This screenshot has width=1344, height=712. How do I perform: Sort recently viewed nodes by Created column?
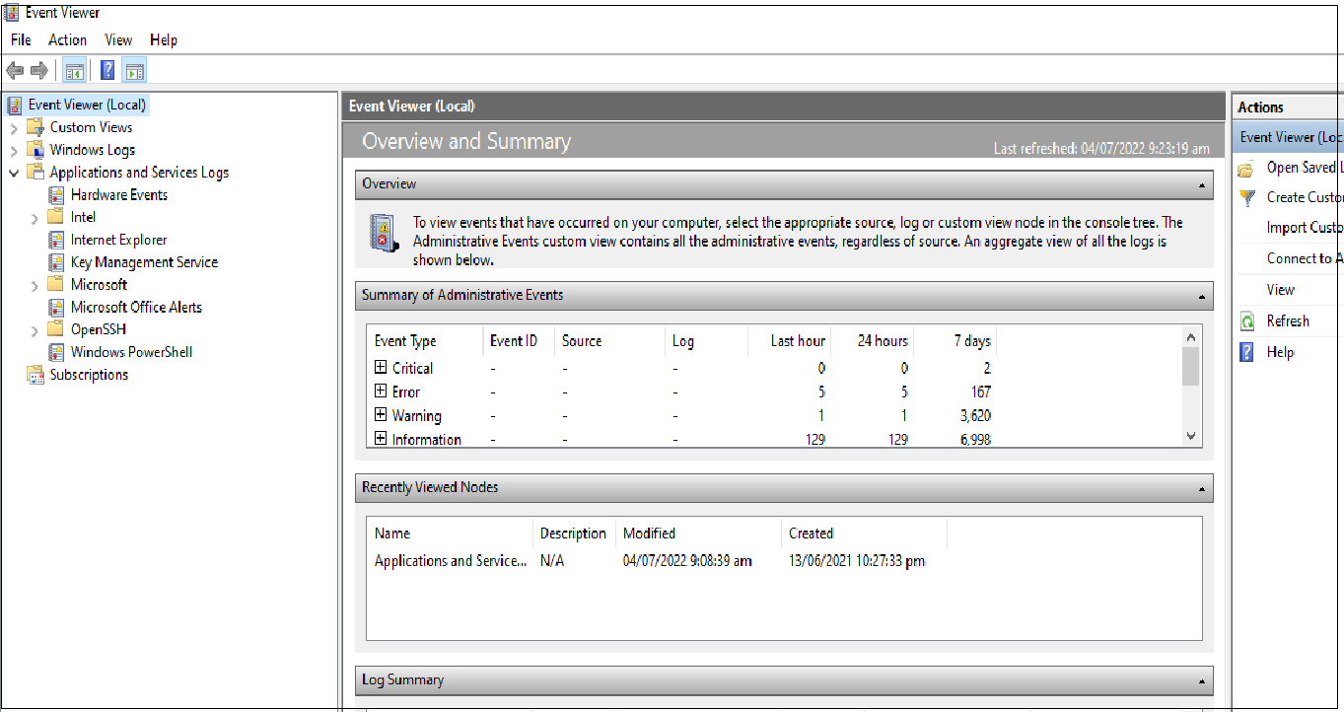864,534
